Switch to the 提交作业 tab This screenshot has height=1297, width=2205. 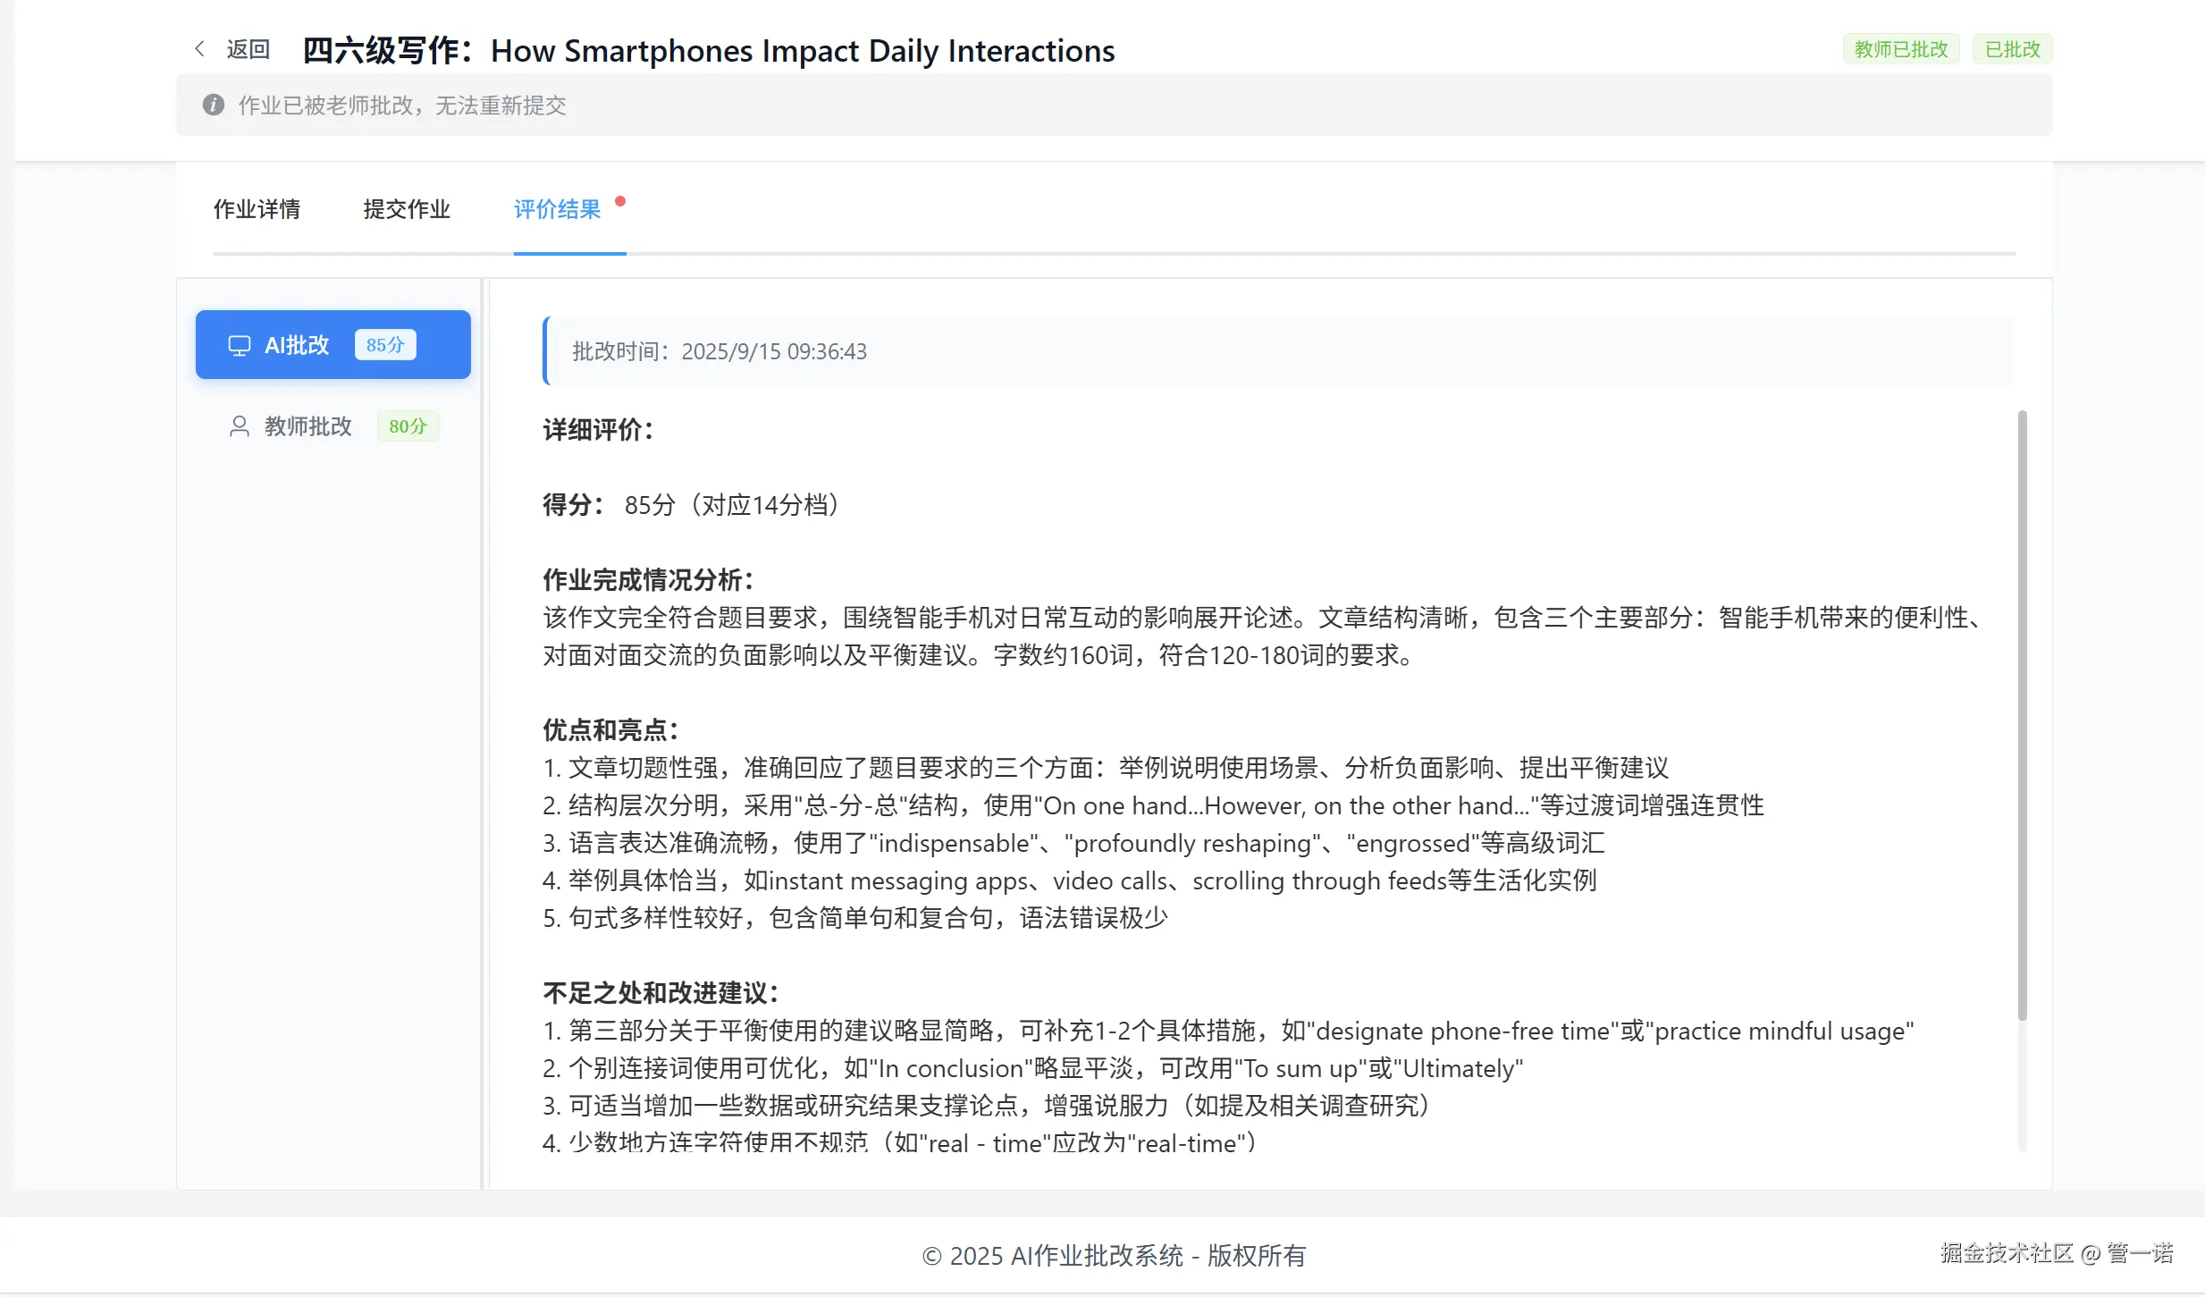(407, 209)
